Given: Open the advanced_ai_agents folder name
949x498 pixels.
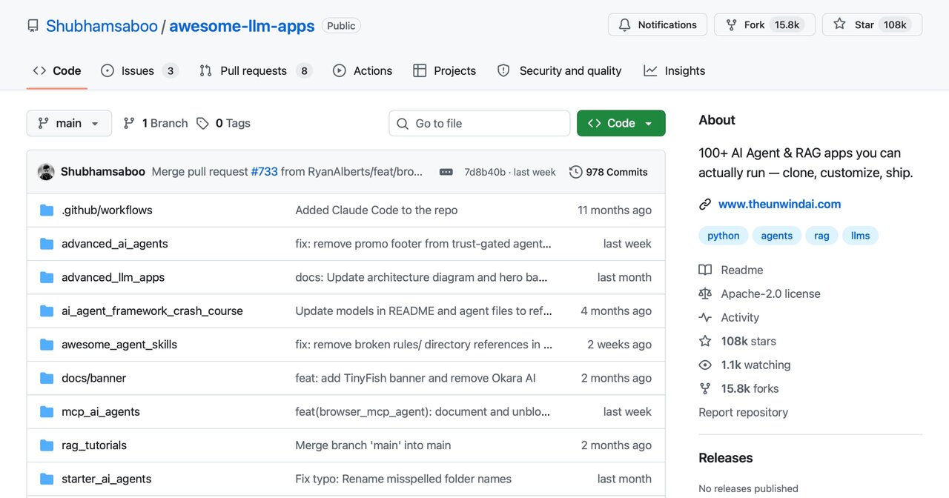Looking at the screenshot, I should tap(115, 244).
